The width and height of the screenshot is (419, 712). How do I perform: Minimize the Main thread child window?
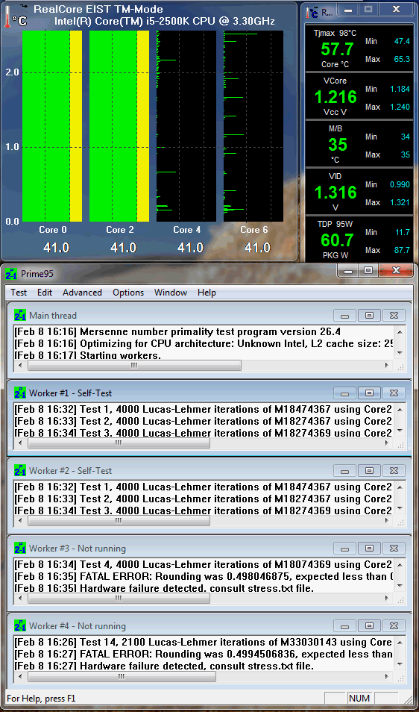344,315
